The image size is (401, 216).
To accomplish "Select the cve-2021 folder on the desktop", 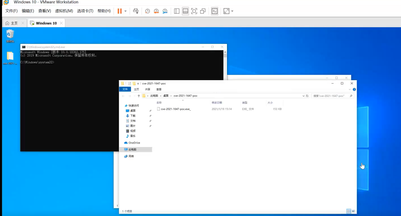I will tap(10, 58).
